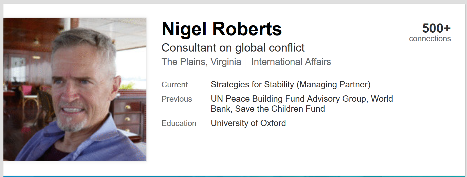Click the word connections
Image resolution: width=467 pixels, height=177 pixels.
tap(430, 39)
